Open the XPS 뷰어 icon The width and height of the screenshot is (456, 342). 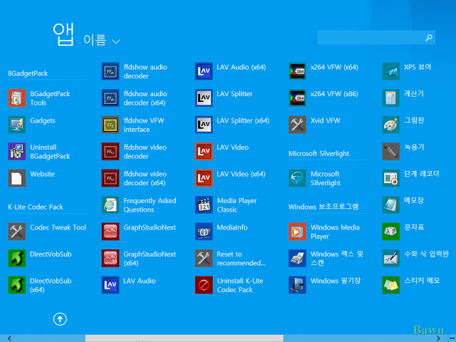391,71
